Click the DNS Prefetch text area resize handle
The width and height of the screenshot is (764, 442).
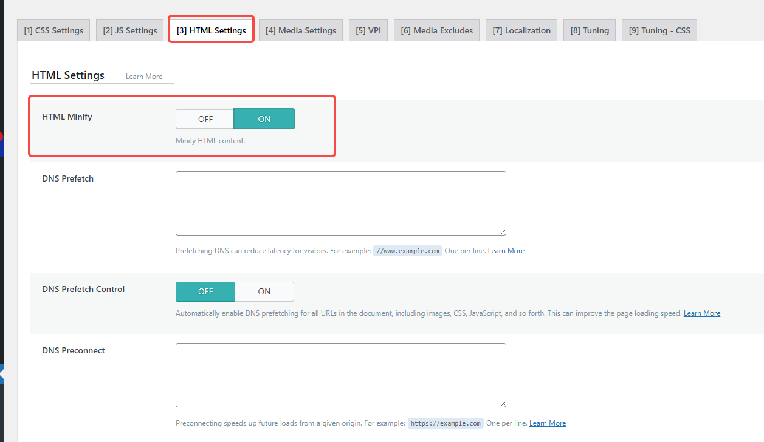click(x=503, y=232)
